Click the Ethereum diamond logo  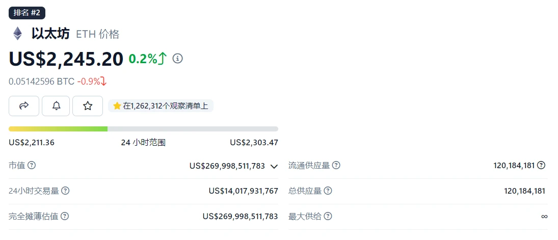tap(18, 34)
